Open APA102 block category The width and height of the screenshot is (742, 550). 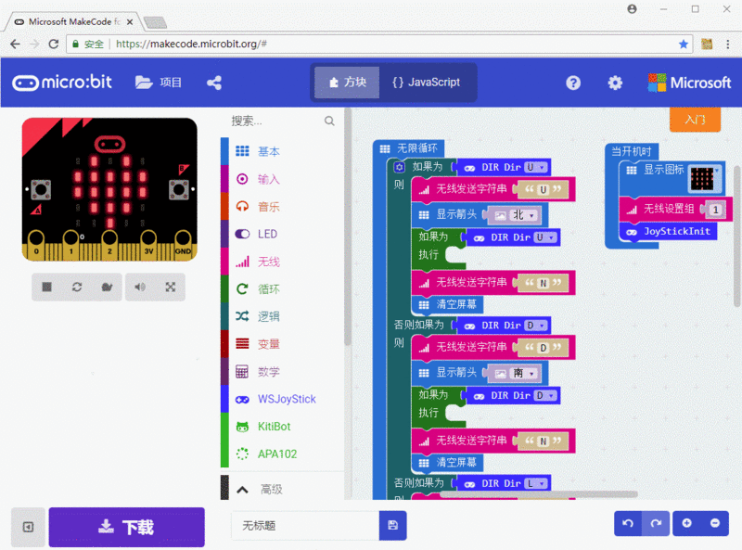pyautogui.click(x=283, y=454)
